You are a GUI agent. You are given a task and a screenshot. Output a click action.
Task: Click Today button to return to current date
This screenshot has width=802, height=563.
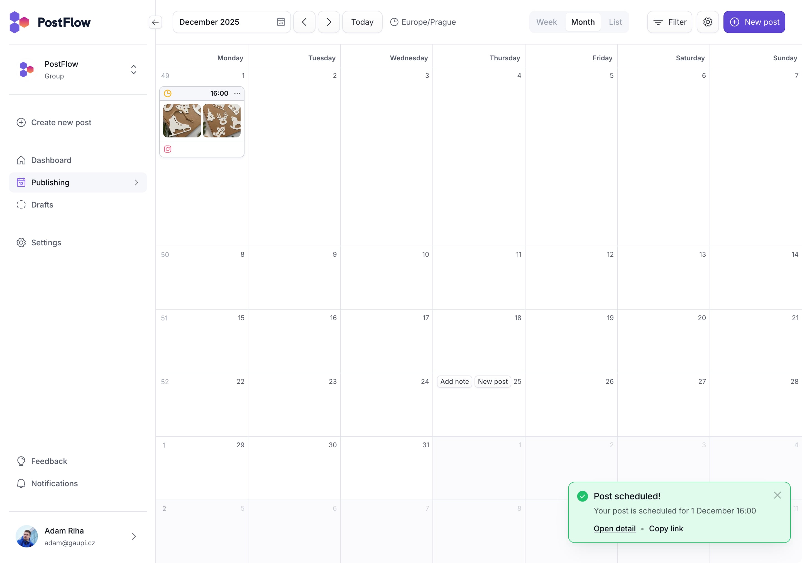click(362, 22)
